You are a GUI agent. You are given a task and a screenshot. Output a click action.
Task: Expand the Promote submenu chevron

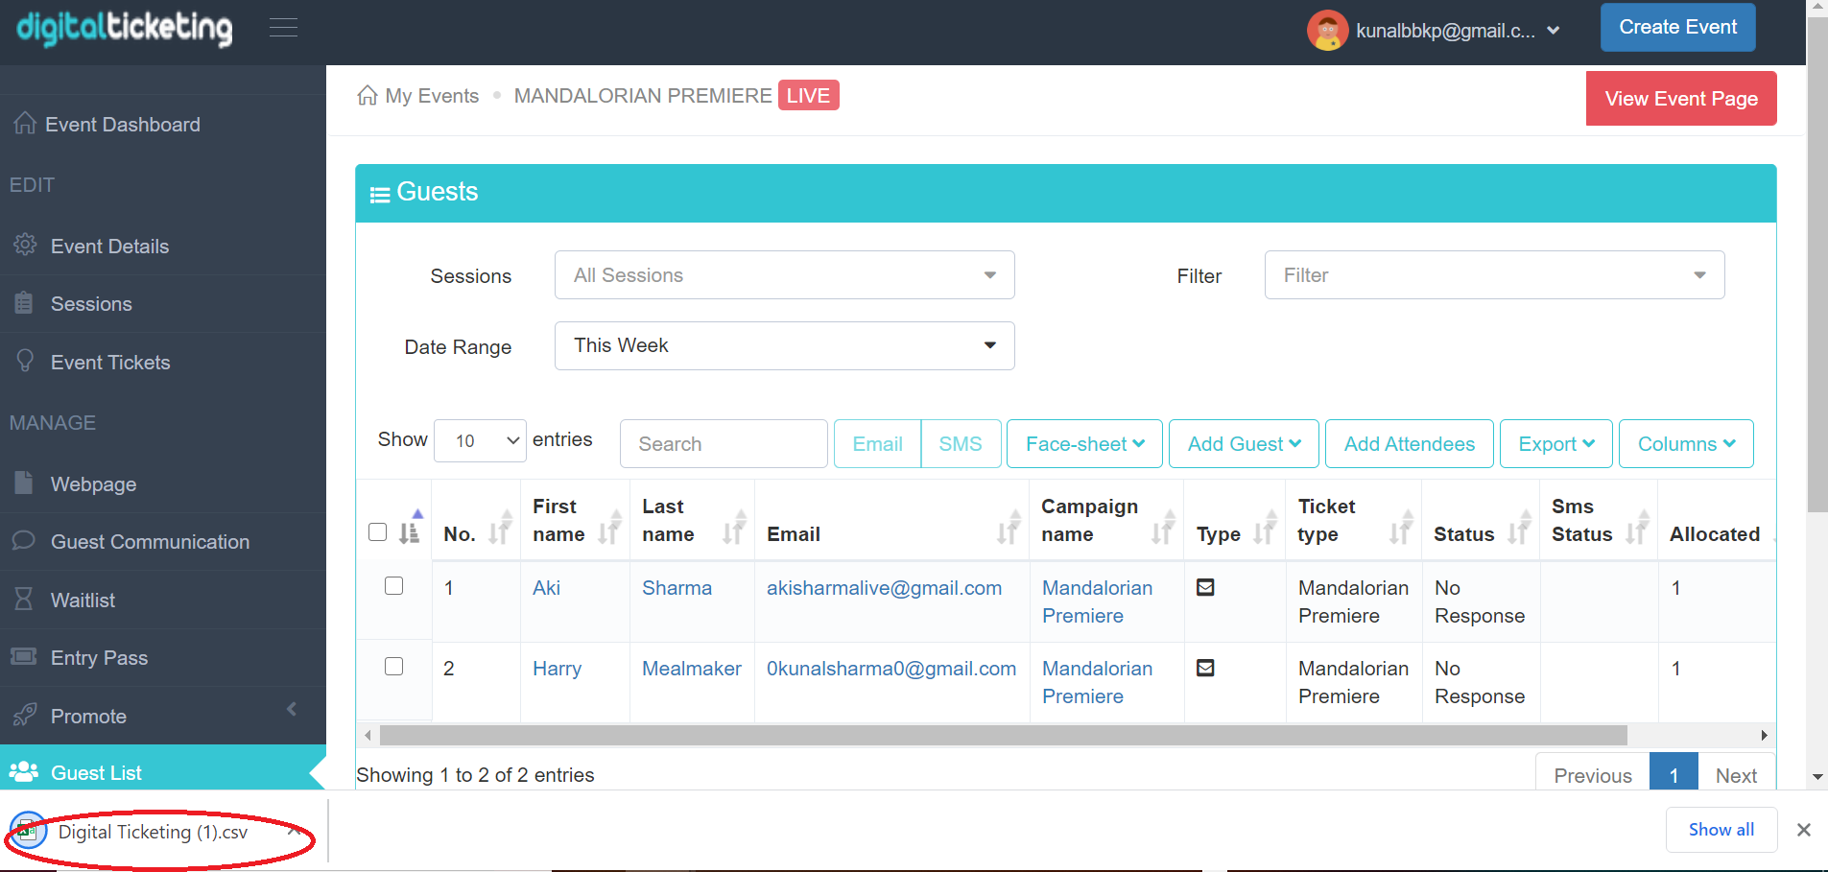pos(292,709)
